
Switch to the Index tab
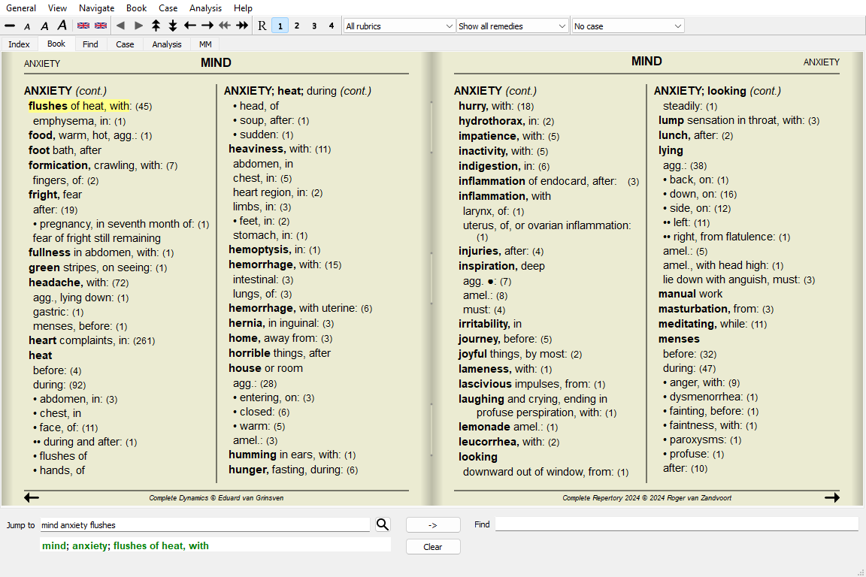pyautogui.click(x=20, y=44)
